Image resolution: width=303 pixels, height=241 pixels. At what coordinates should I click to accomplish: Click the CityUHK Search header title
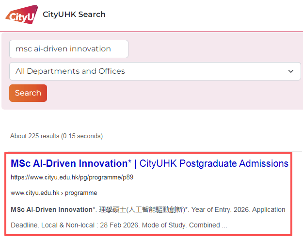(x=74, y=15)
